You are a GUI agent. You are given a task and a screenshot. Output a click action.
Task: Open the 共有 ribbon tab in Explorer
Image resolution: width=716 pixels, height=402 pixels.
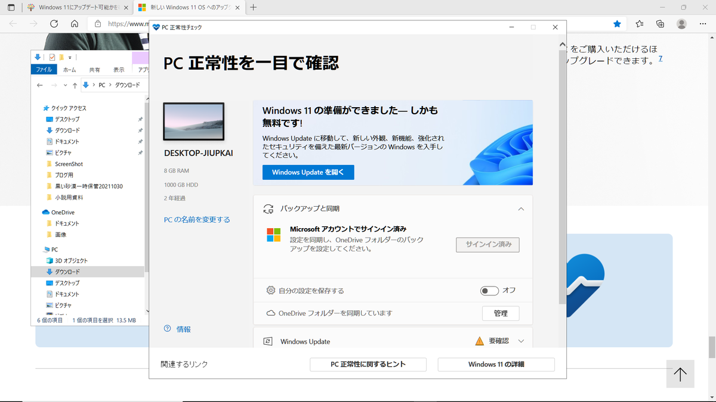point(94,70)
